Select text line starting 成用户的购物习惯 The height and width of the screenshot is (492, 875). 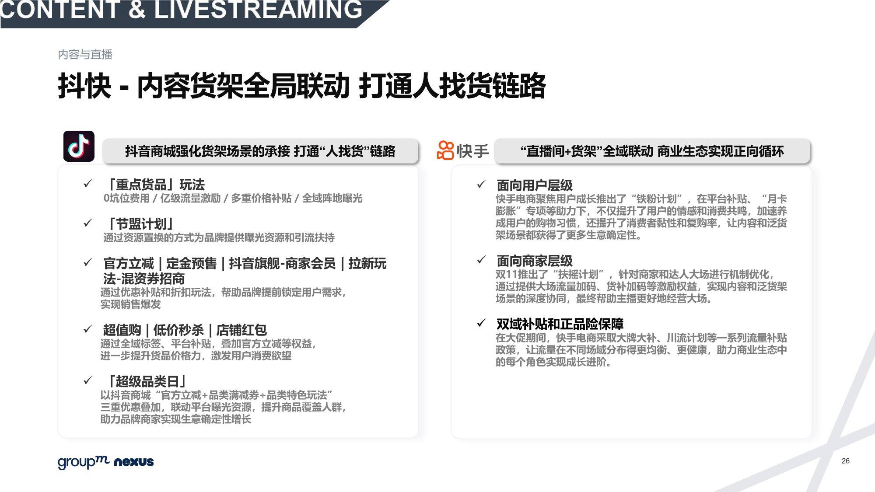(641, 223)
